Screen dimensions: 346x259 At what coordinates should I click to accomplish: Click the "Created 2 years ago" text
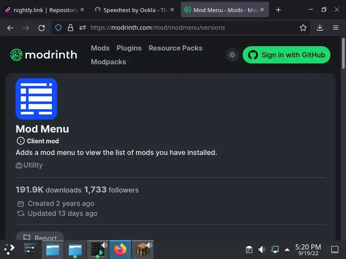coord(61,203)
